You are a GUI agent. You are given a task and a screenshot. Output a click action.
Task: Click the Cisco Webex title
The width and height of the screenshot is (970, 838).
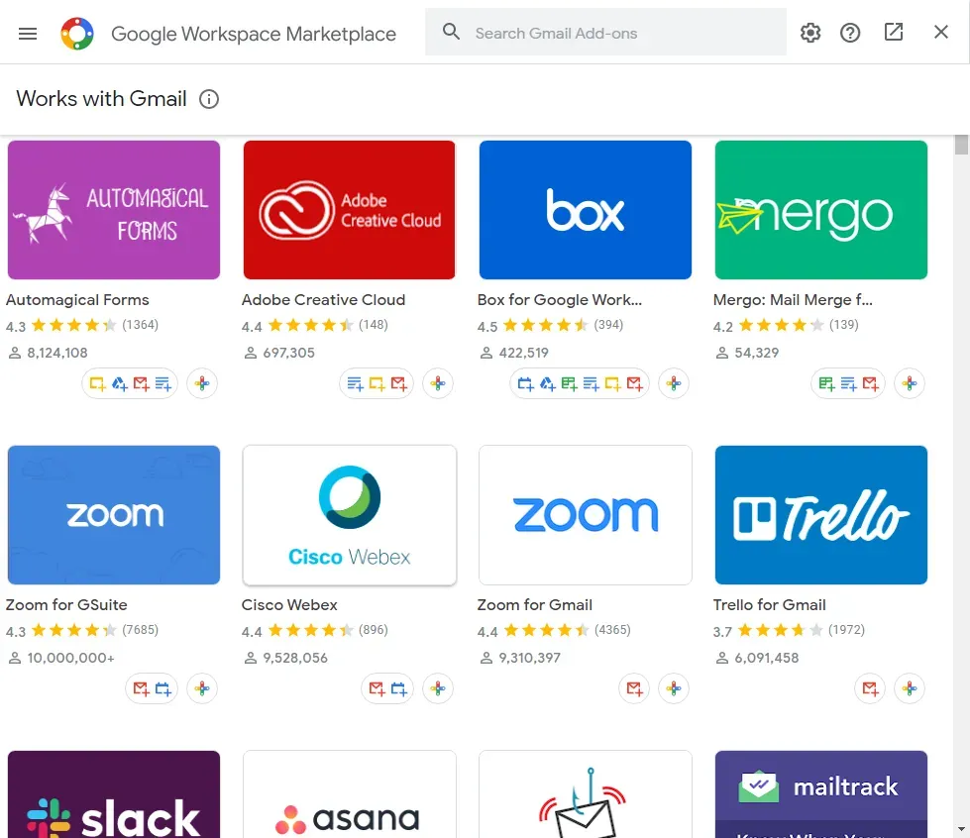289,605
